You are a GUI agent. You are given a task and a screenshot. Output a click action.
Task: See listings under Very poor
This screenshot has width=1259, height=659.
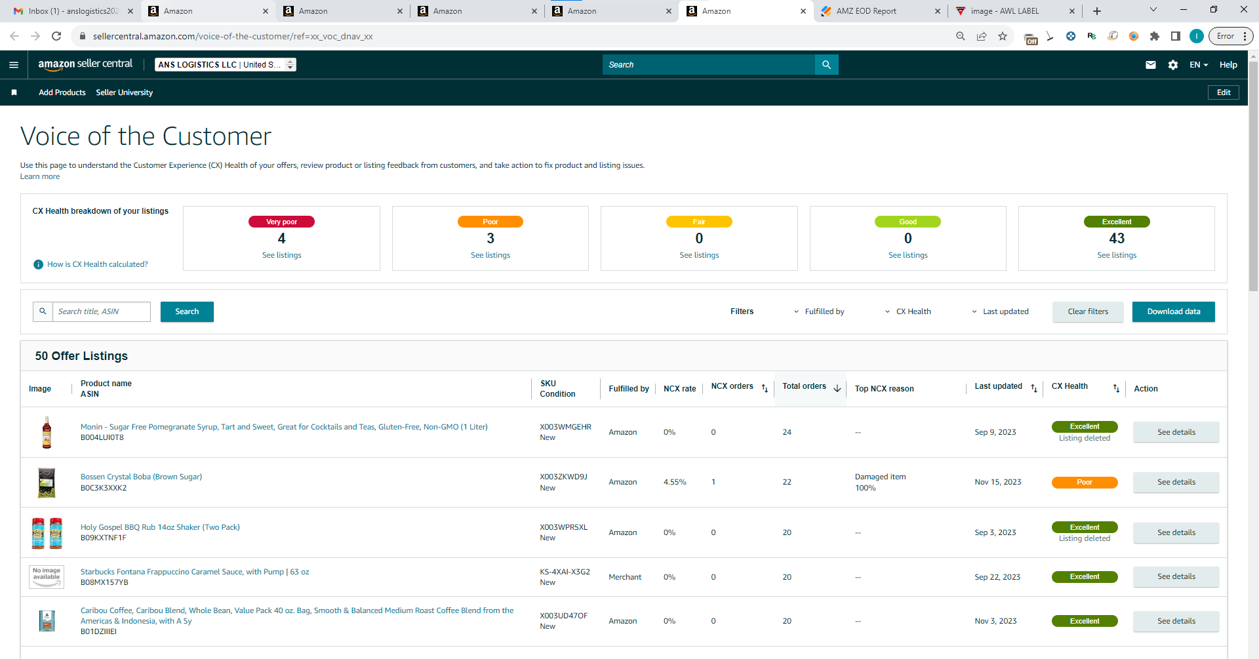click(282, 255)
